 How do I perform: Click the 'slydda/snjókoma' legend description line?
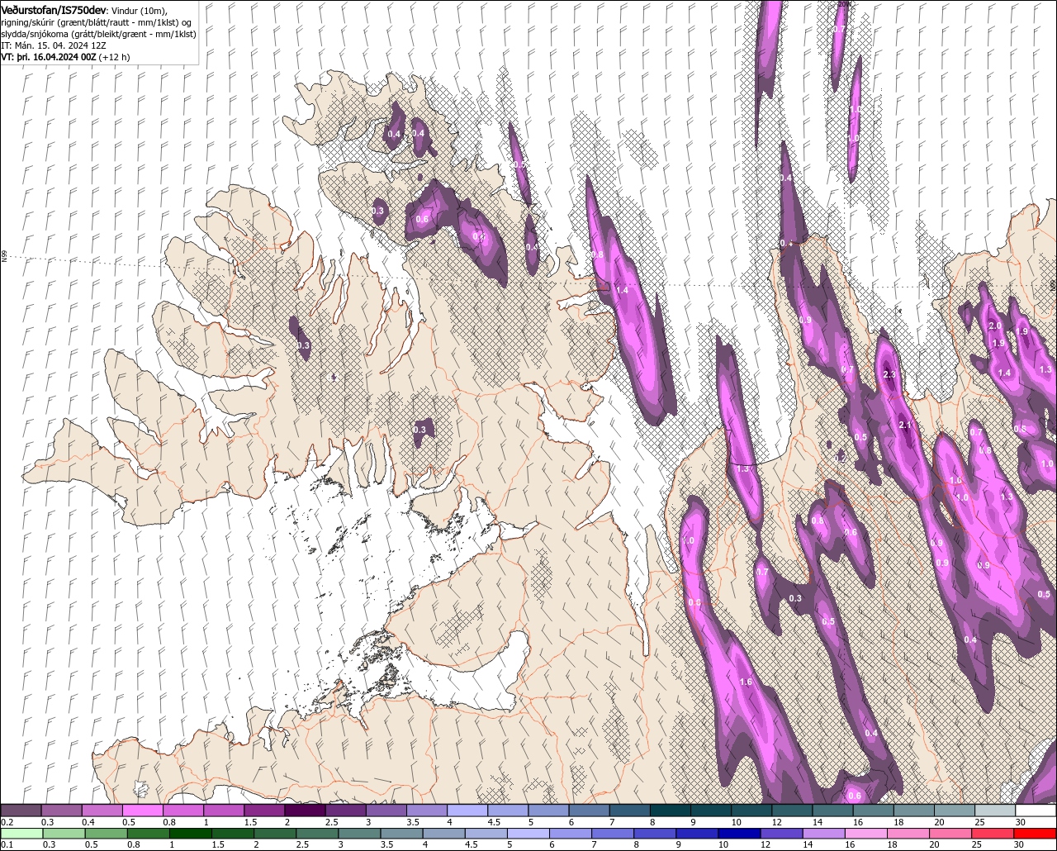[98, 34]
